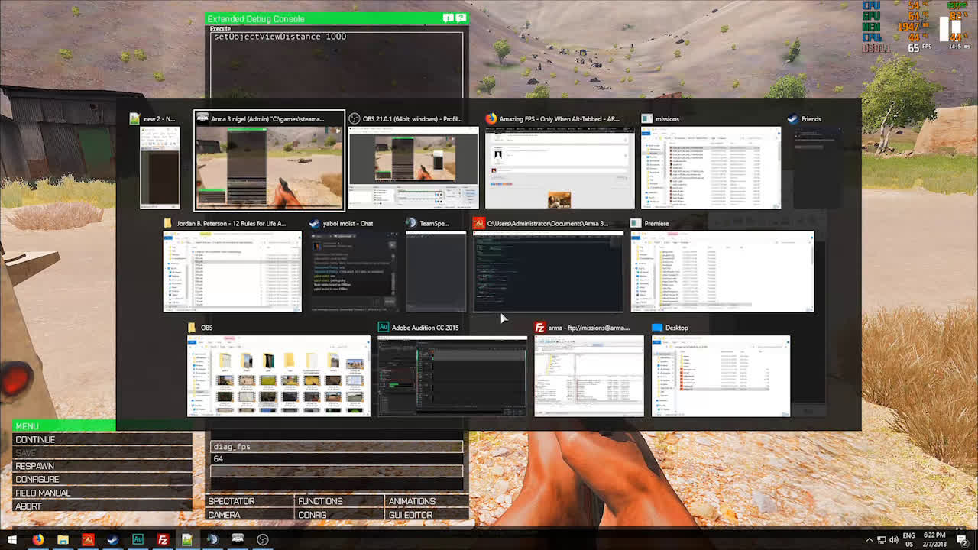Click the CONFIG debug console button

339,515
